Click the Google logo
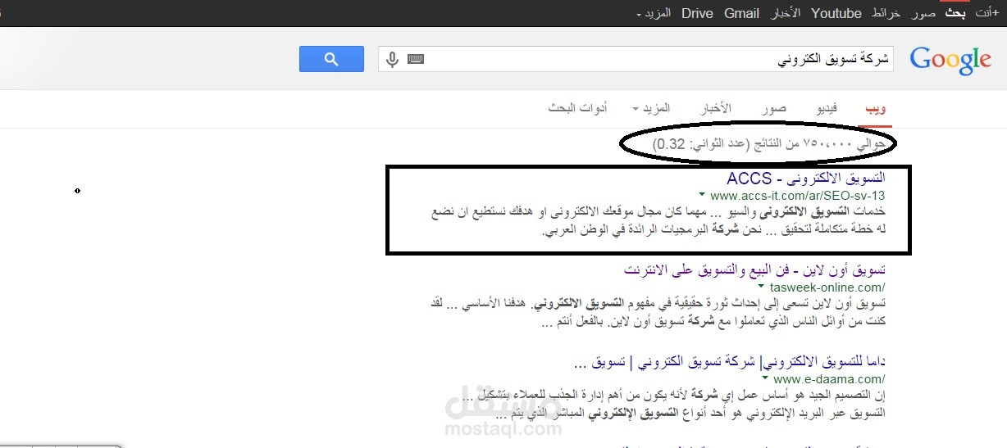 click(950, 61)
